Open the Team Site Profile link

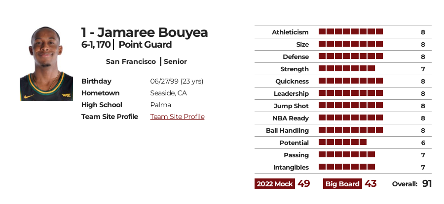click(x=177, y=117)
